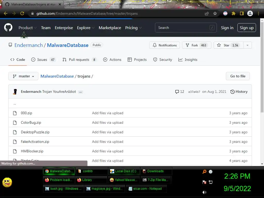
Task: Click the lock icon in address bar
Action: point(32,13)
